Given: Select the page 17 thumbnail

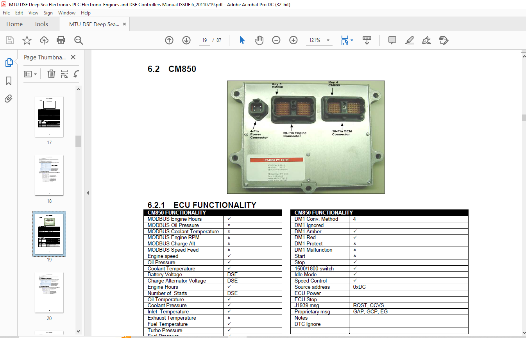Looking at the screenshot, I should click(49, 117).
